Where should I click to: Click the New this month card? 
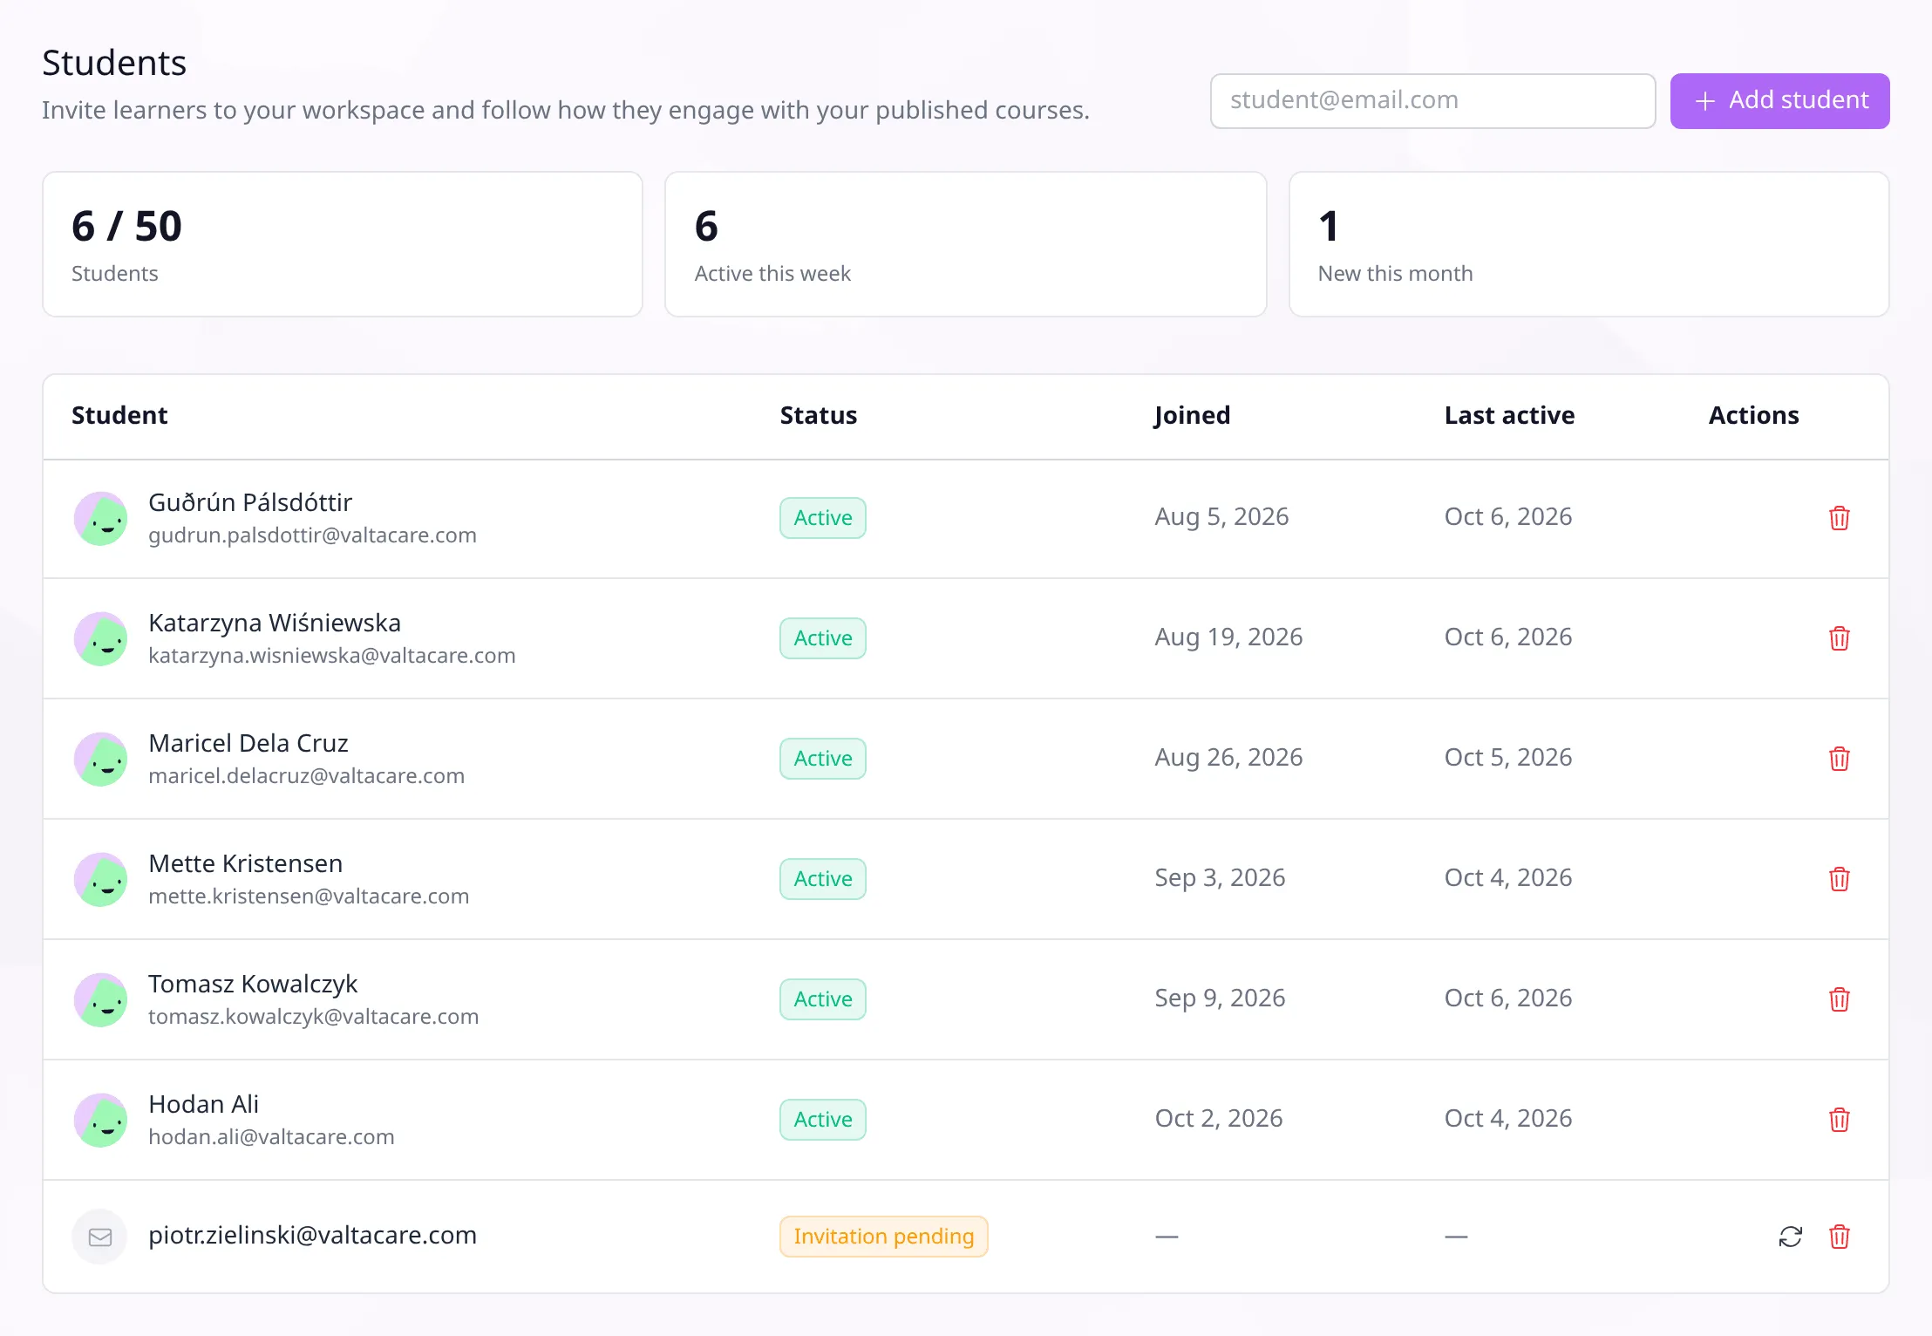tap(1588, 244)
